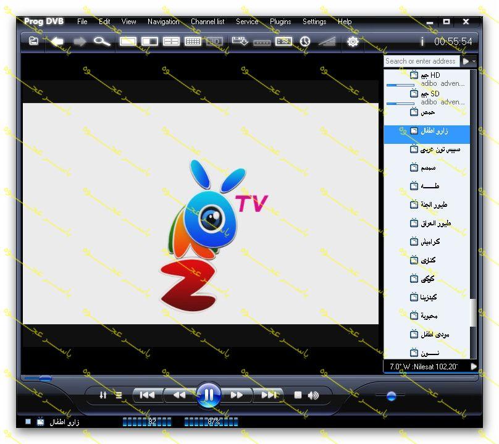Viewport: 499px width, 444px height.
Task: Switch to full video layout icon
Action: [x=128, y=41]
